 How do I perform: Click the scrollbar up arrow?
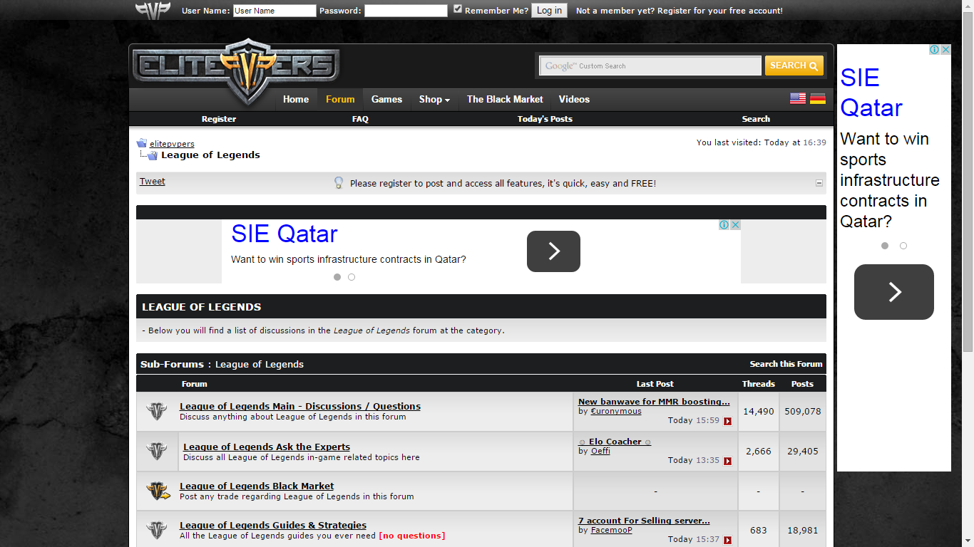[x=968, y=6]
